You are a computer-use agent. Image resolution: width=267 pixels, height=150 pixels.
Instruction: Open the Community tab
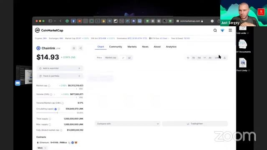[x=116, y=47]
